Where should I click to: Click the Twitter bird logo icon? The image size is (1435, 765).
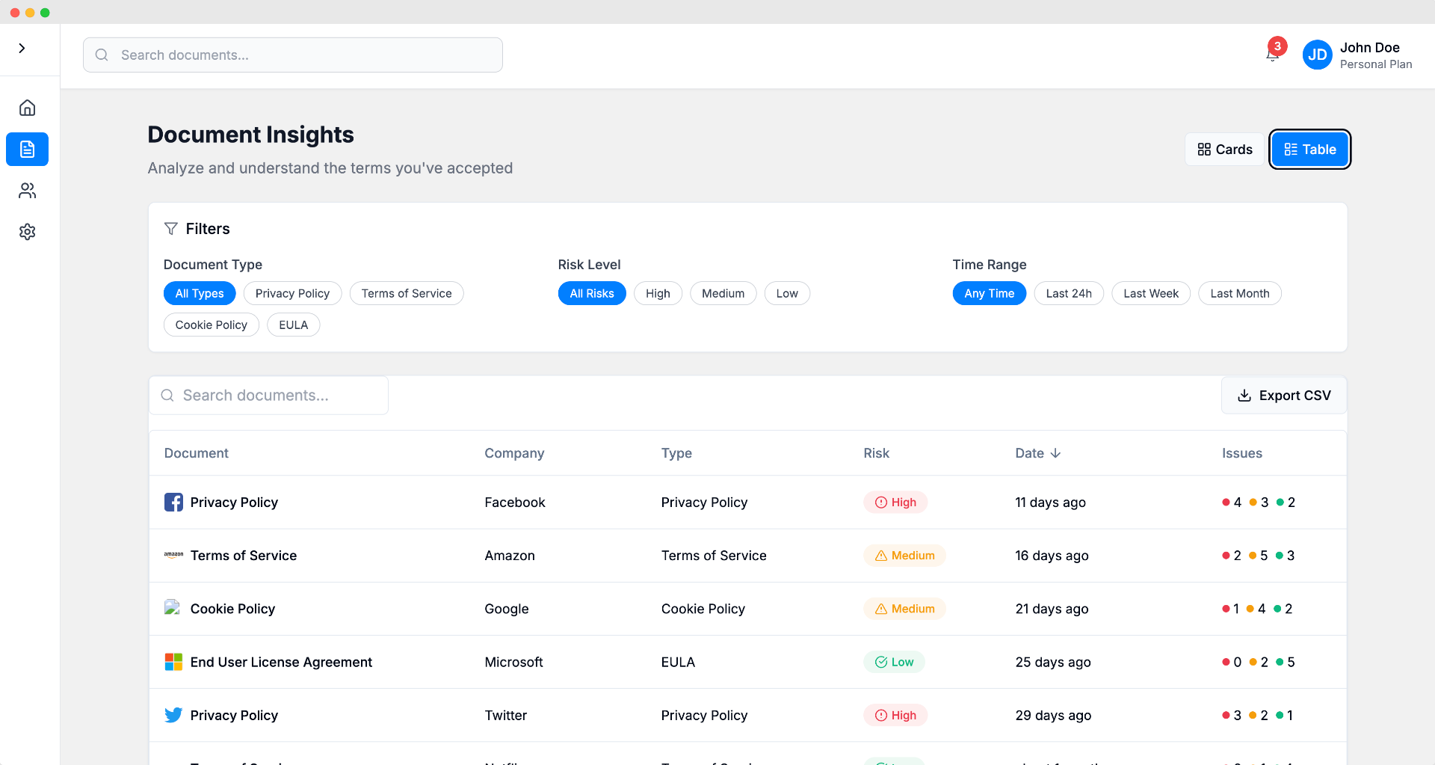pyautogui.click(x=173, y=716)
